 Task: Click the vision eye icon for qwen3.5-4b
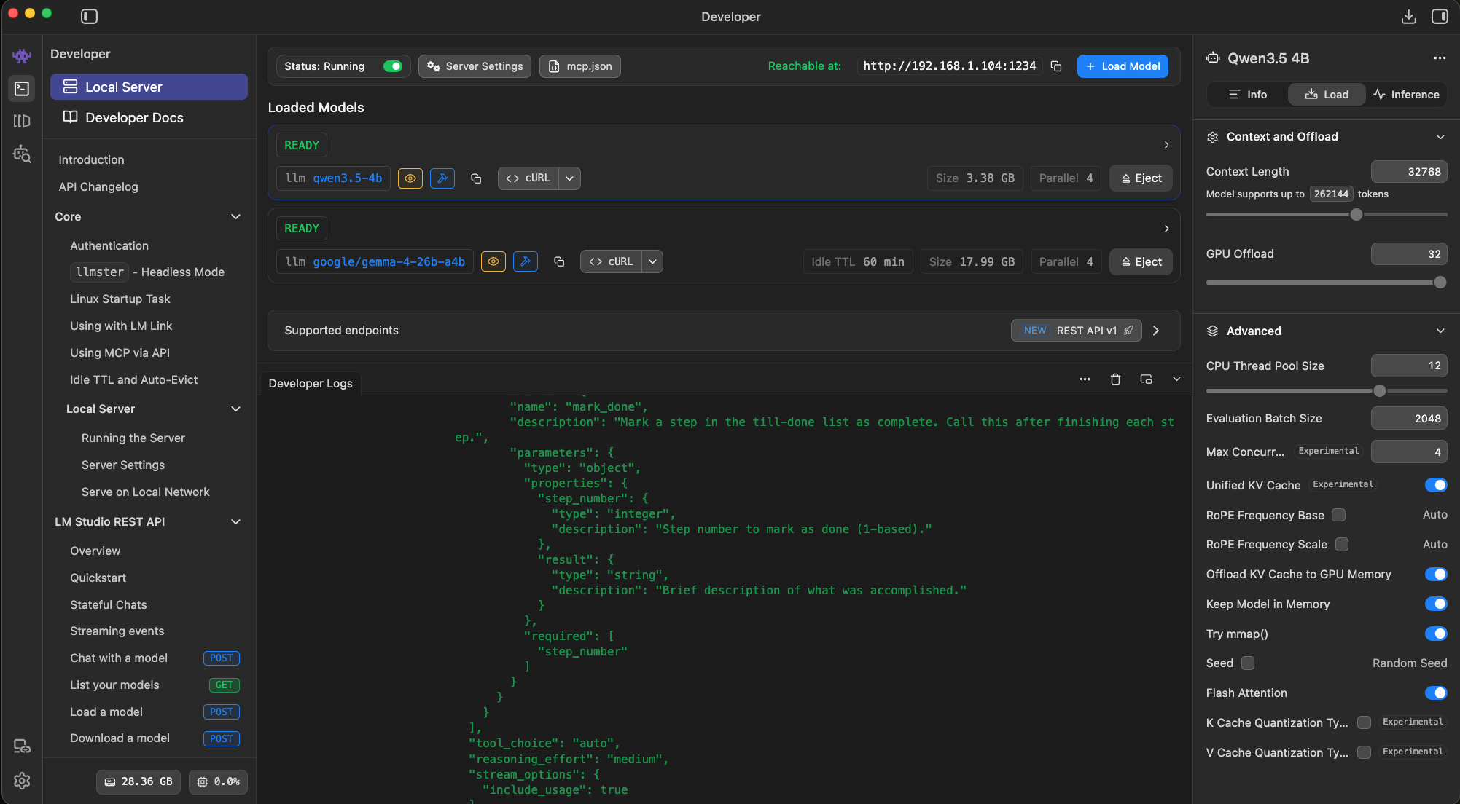pos(410,178)
